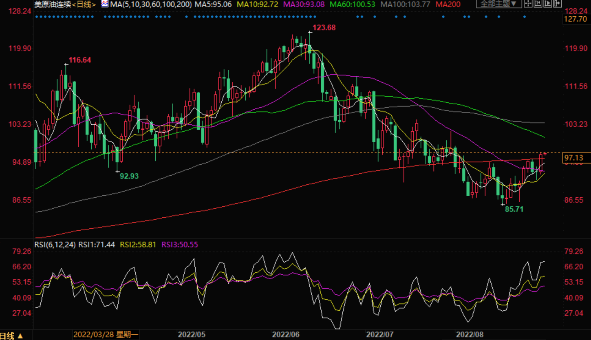Click the jump-to-start range icon
The width and height of the screenshot is (591, 340).
coord(537,4)
